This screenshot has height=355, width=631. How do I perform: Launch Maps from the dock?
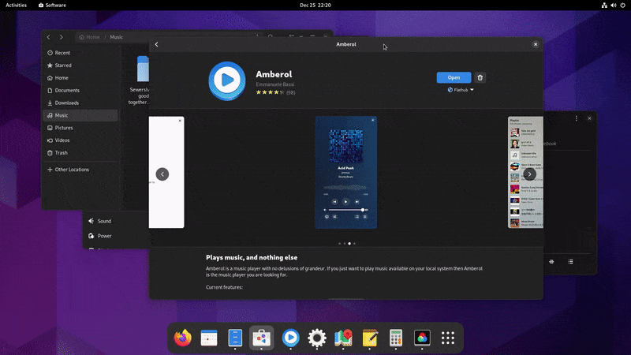click(343, 338)
